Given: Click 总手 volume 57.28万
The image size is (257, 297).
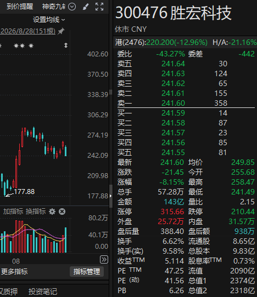Looking at the screenshot, I should point(171,192).
